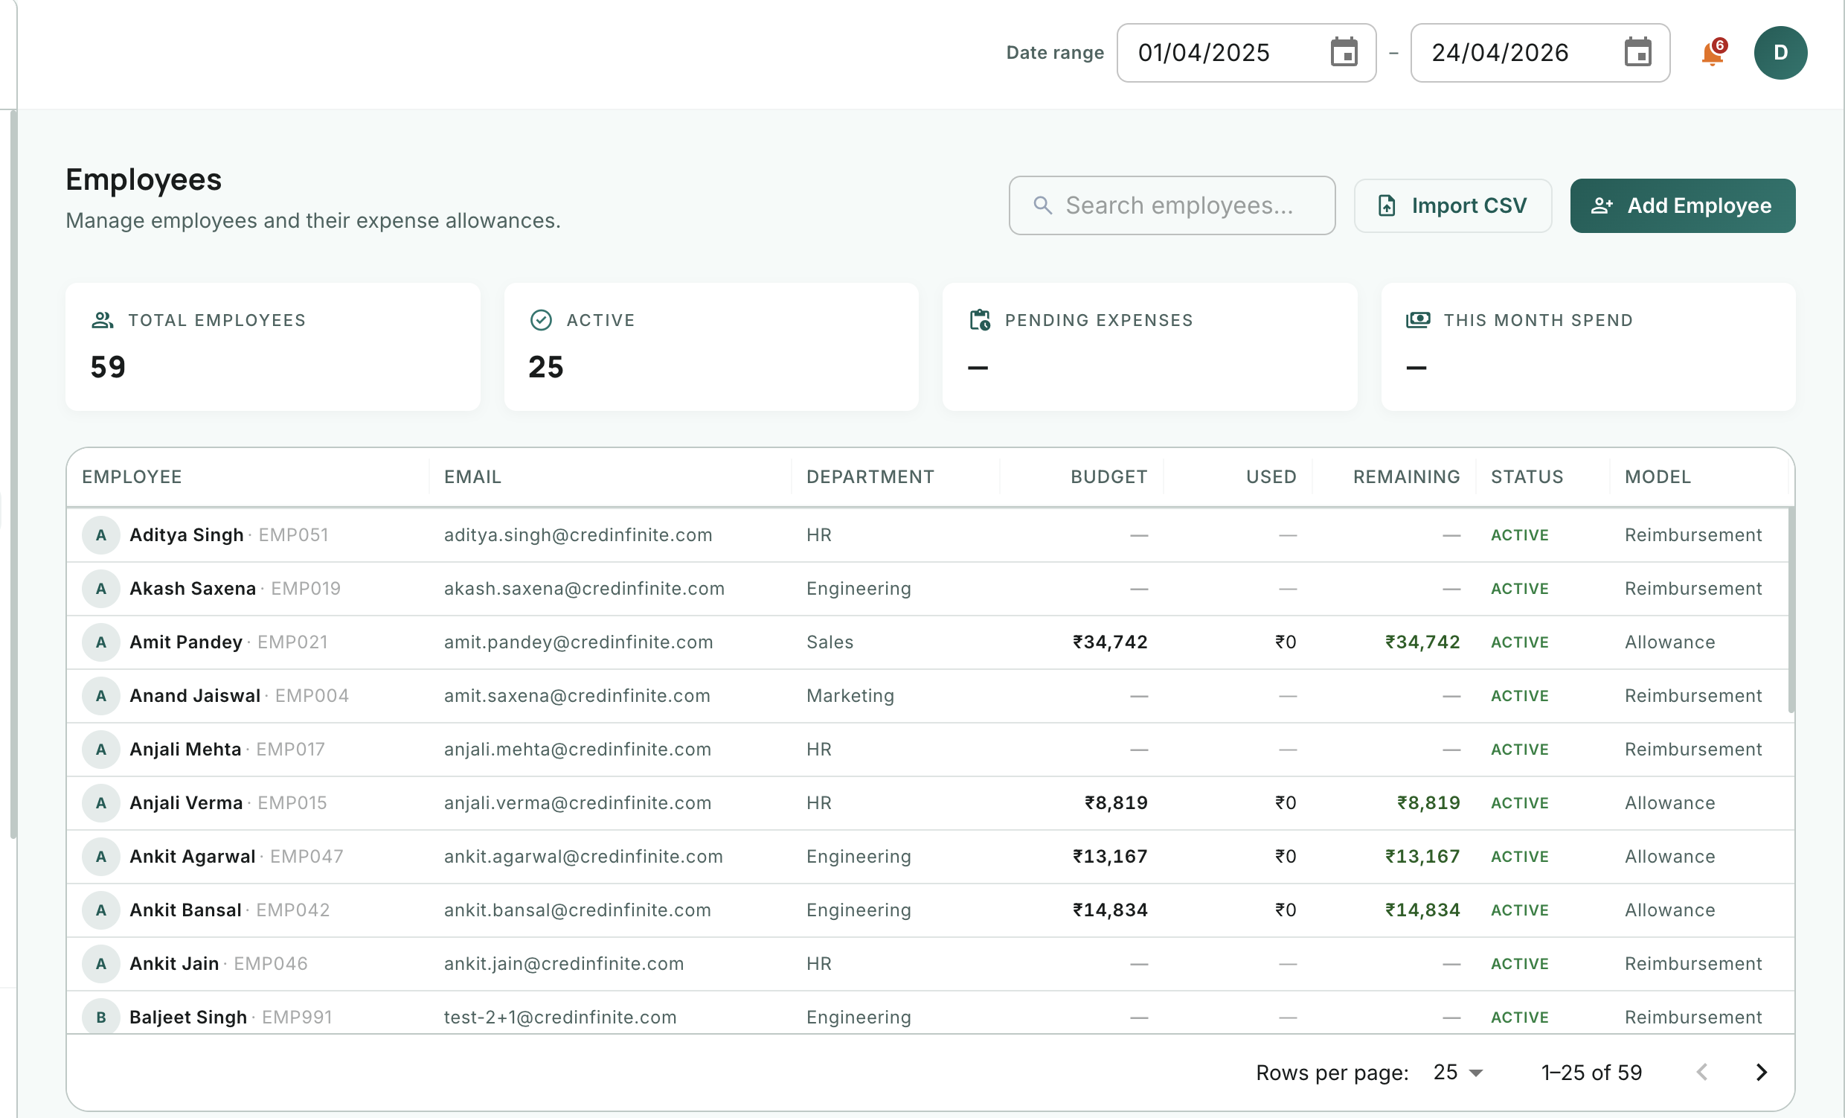Click the magnifier icon in employee search
This screenshot has width=1845, height=1118.
pyautogui.click(x=1042, y=205)
